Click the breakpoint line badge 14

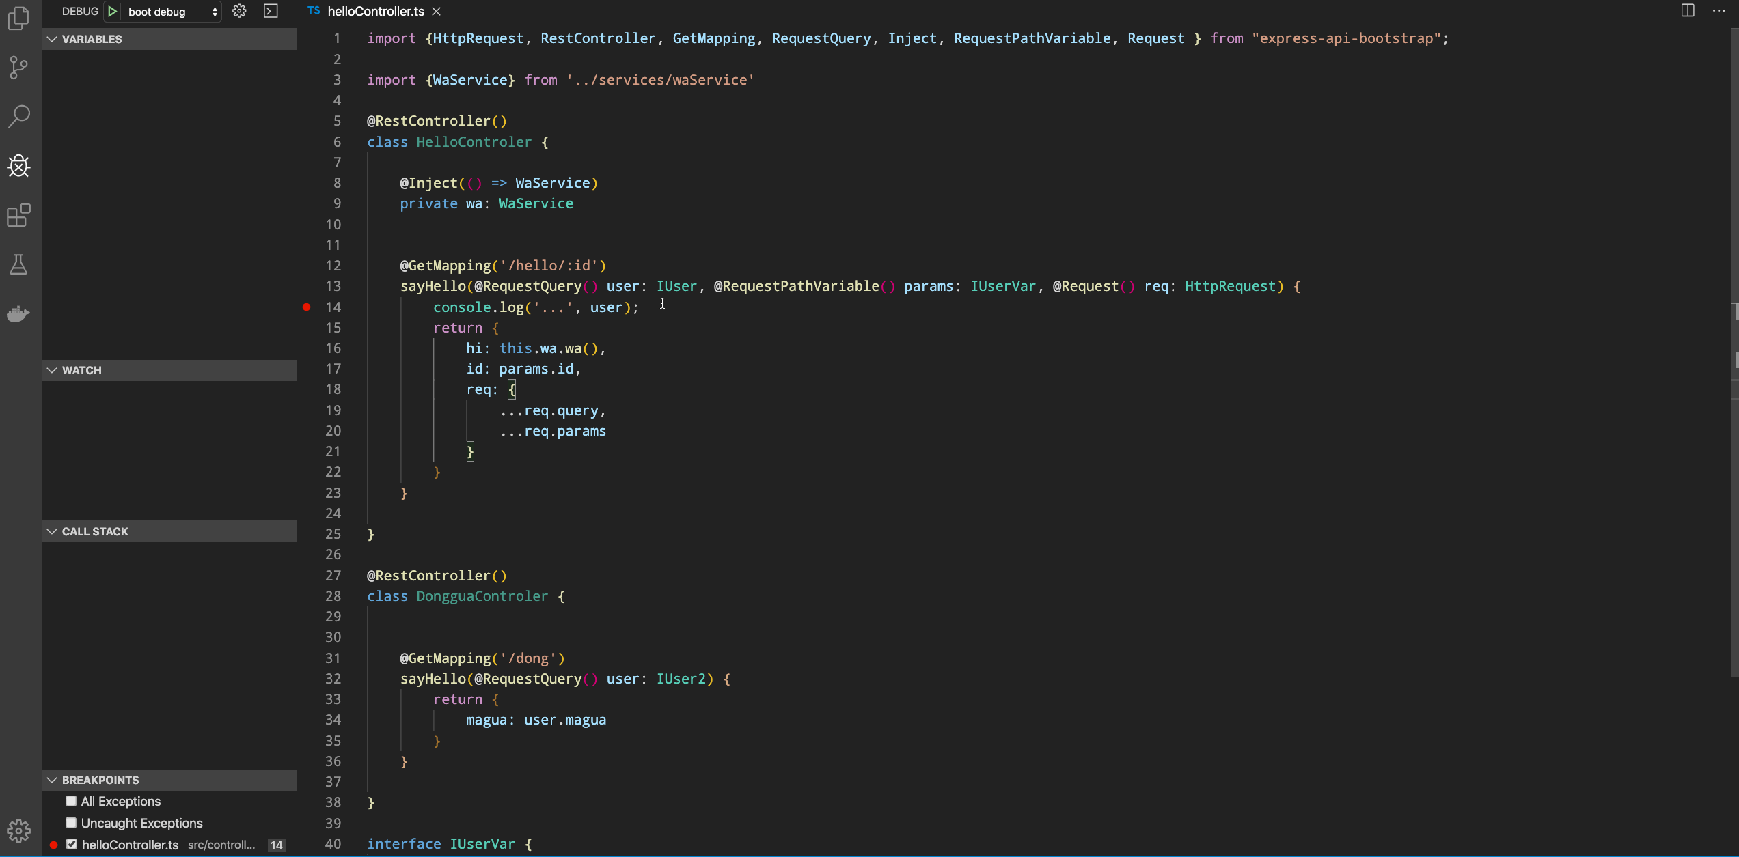pyautogui.click(x=276, y=845)
